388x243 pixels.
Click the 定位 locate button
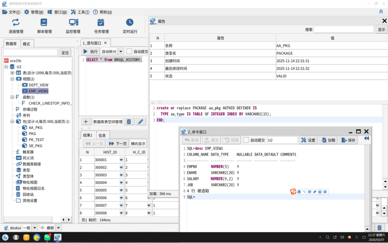click(x=65, y=53)
